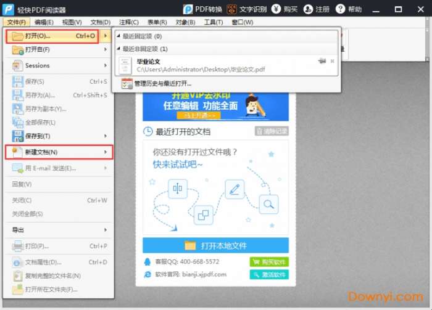The width and height of the screenshot is (432, 310).
Task: Open the 帮助 help icon
Action: (x=340, y=9)
